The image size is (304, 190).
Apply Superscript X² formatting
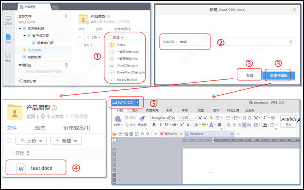[182, 125]
